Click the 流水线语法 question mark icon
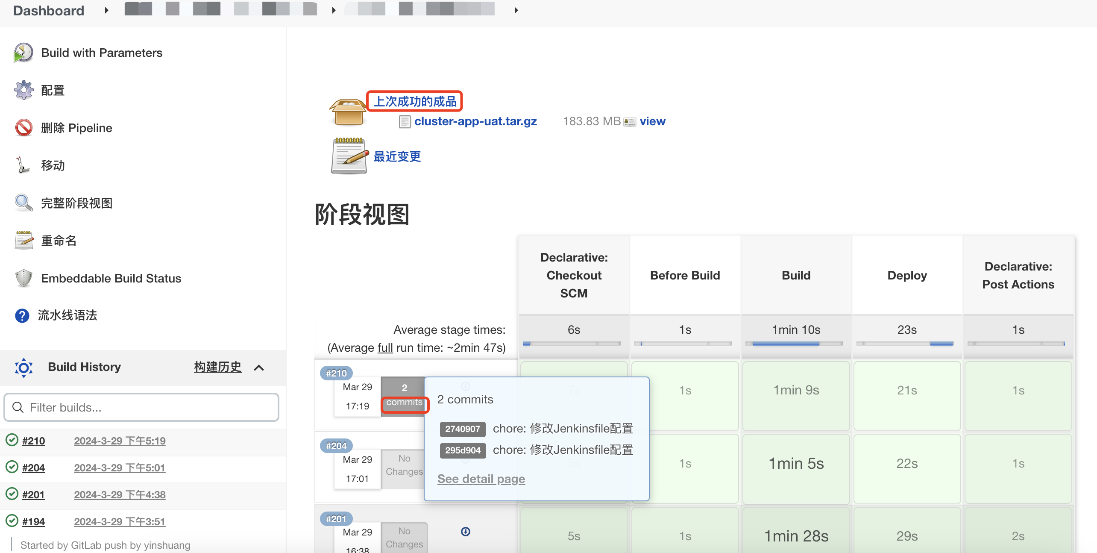This screenshot has width=1097, height=553. pos(22,315)
